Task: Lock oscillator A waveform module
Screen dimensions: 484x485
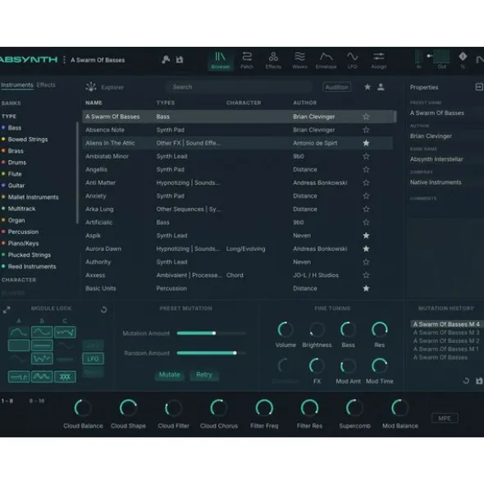Action: [x=19, y=332]
